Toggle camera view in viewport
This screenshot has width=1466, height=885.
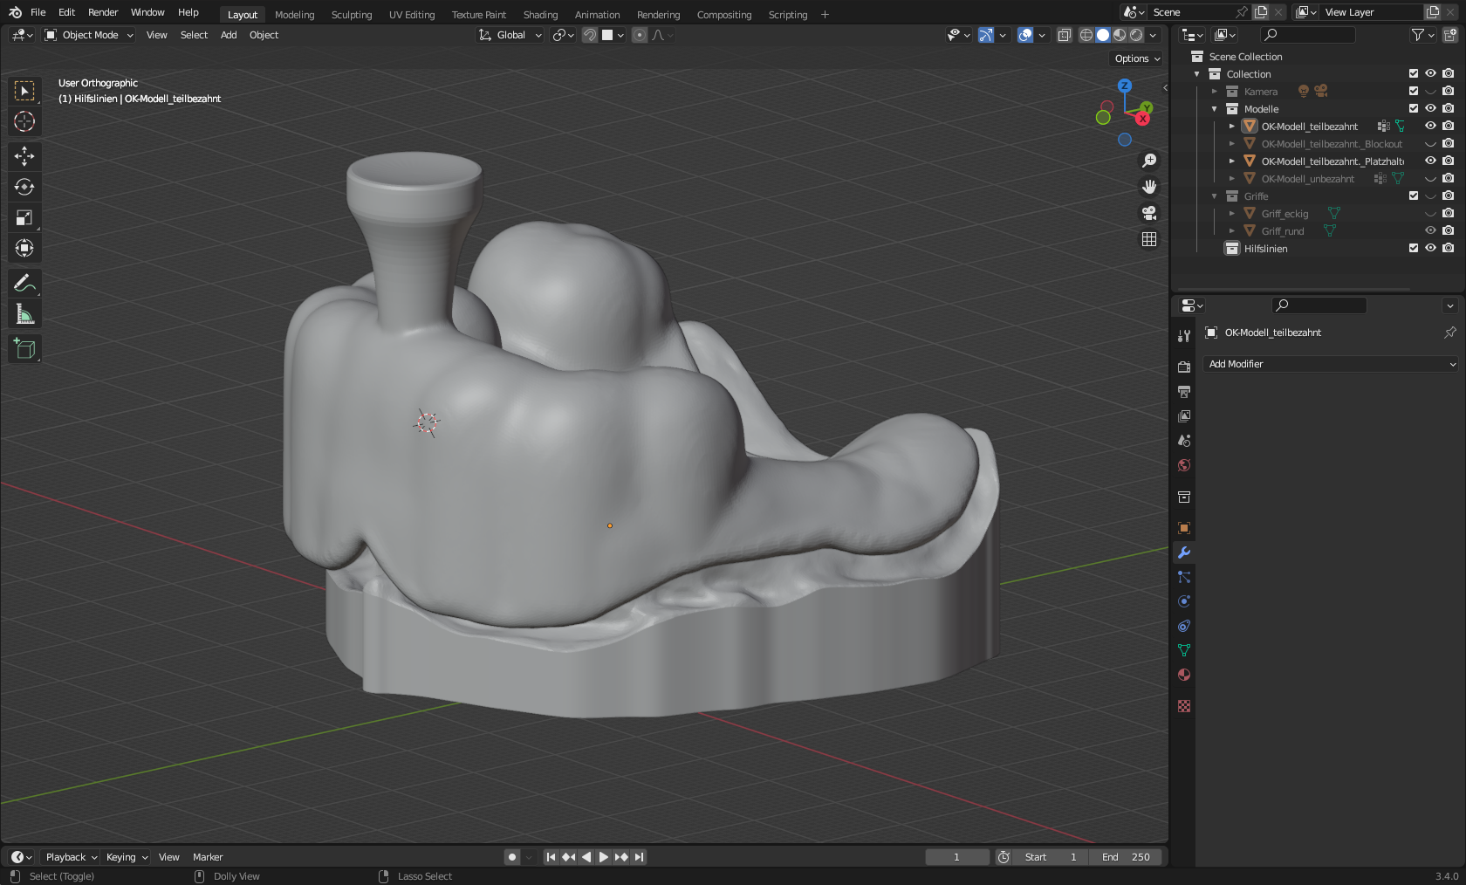coord(1149,213)
